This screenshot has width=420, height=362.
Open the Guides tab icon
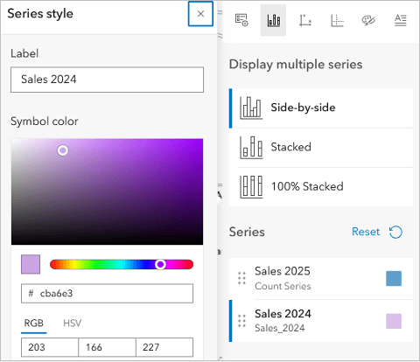coord(337,20)
